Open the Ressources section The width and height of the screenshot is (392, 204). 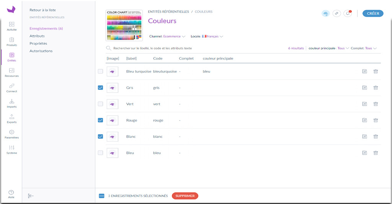tap(11, 72)
